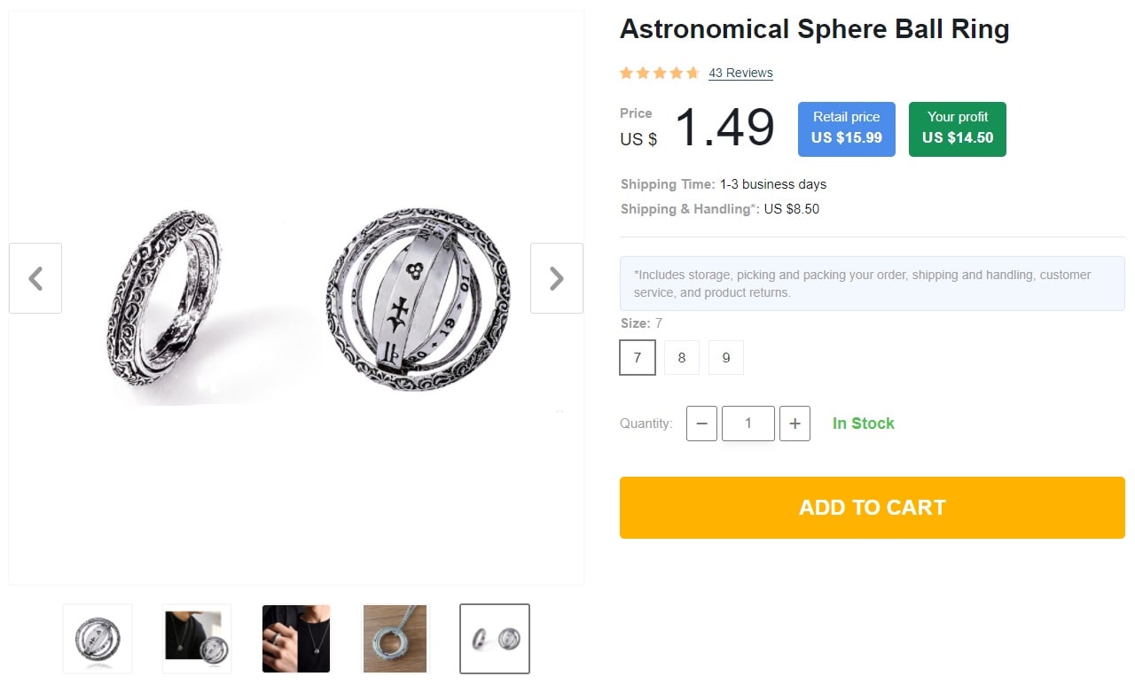Click the first star in the rating
The height and width of the screenshot is (692, 1135).
[x=625, y=73]
